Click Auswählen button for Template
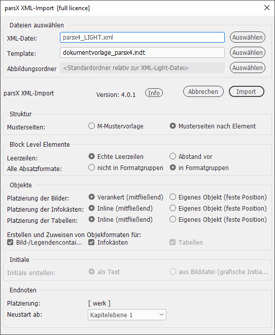The image size is (275, 335). click(x=248, y=53)
